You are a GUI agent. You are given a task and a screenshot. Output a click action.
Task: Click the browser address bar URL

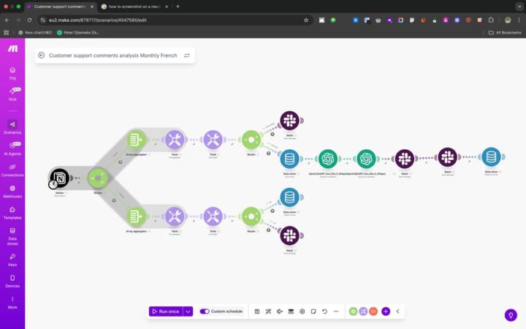pyautogui.click(x=98, y=20)
